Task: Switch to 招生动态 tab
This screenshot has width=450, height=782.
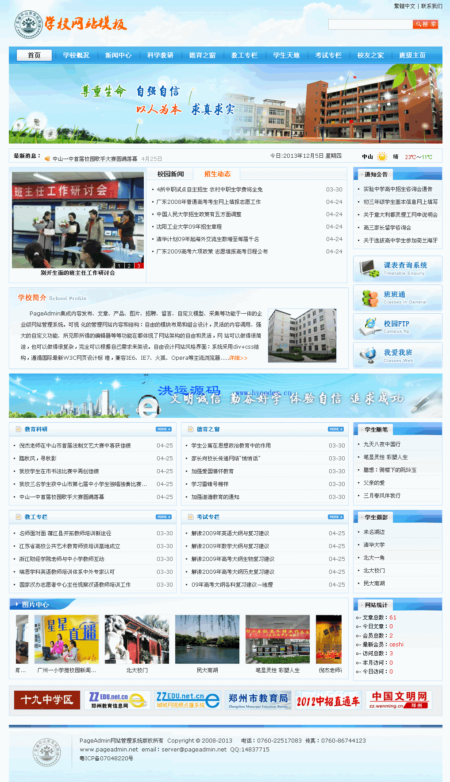Action: (x=217, y=174)
